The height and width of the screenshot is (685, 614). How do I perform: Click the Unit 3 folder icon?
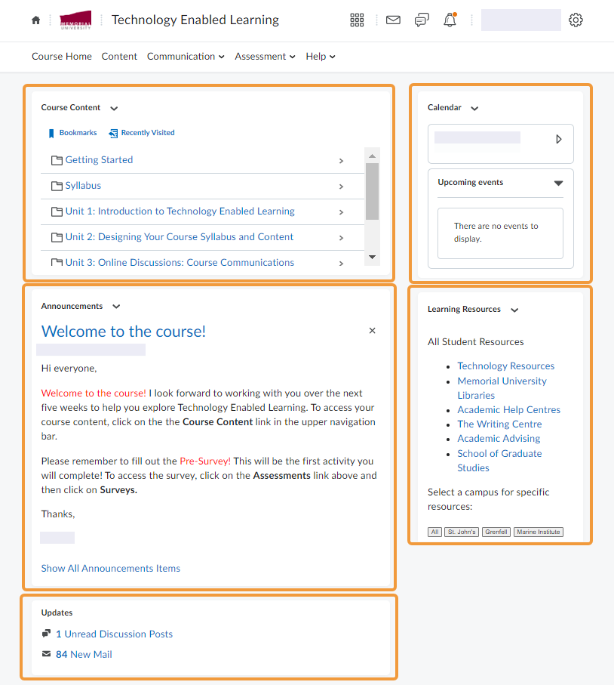coord(57,262)
